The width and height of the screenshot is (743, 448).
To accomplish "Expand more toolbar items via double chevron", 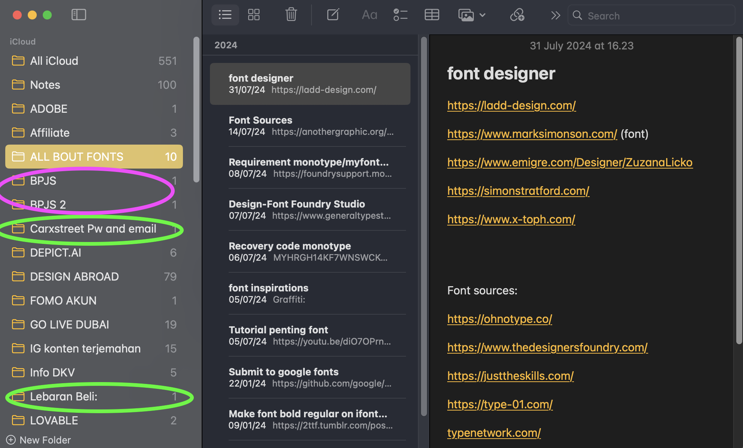I will [556, 15].
